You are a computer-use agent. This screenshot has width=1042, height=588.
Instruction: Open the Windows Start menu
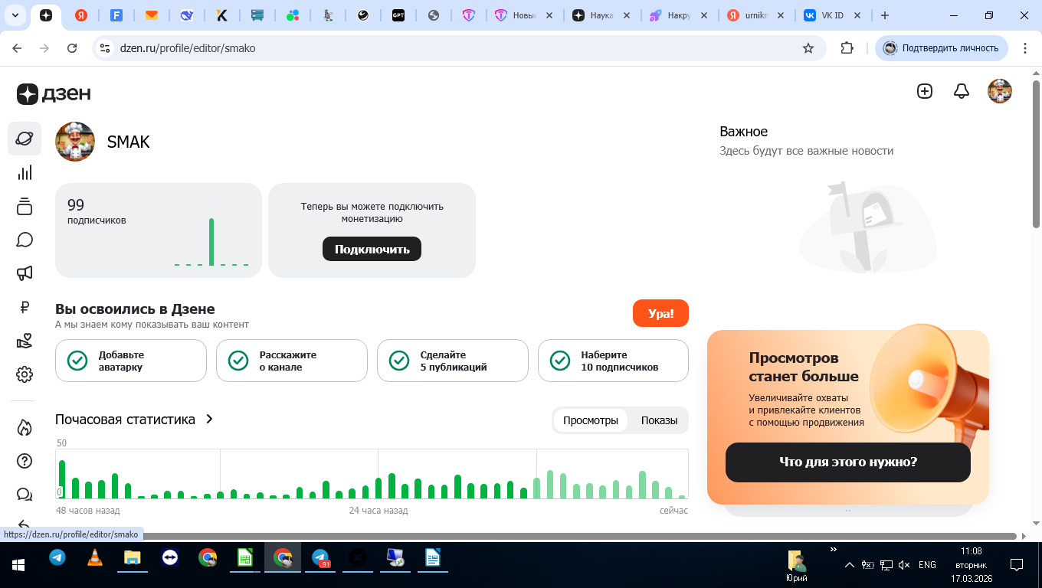click(18, 565)
